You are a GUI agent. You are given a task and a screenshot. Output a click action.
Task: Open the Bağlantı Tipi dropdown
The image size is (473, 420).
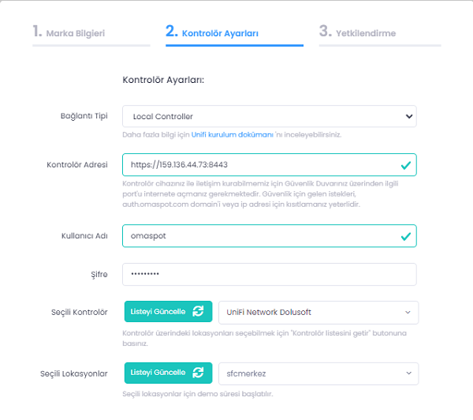(x=269, y=117)
